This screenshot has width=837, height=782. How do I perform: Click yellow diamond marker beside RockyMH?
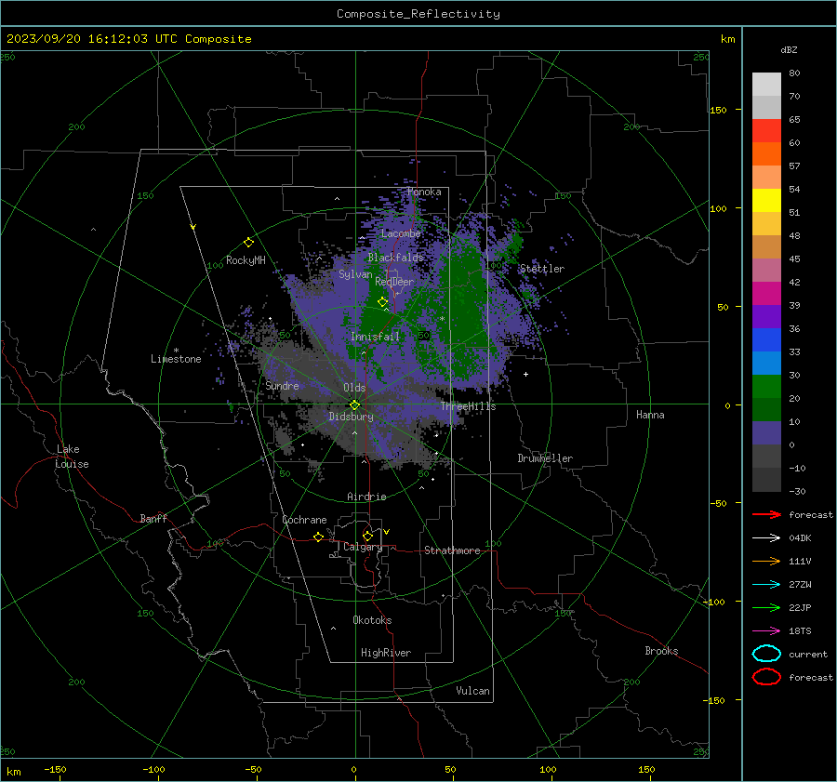click(x=248, y=243)
